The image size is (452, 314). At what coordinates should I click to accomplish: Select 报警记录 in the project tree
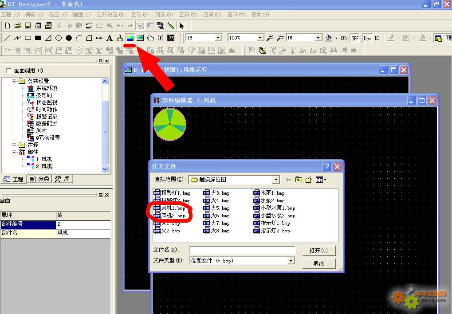(43, 117)
